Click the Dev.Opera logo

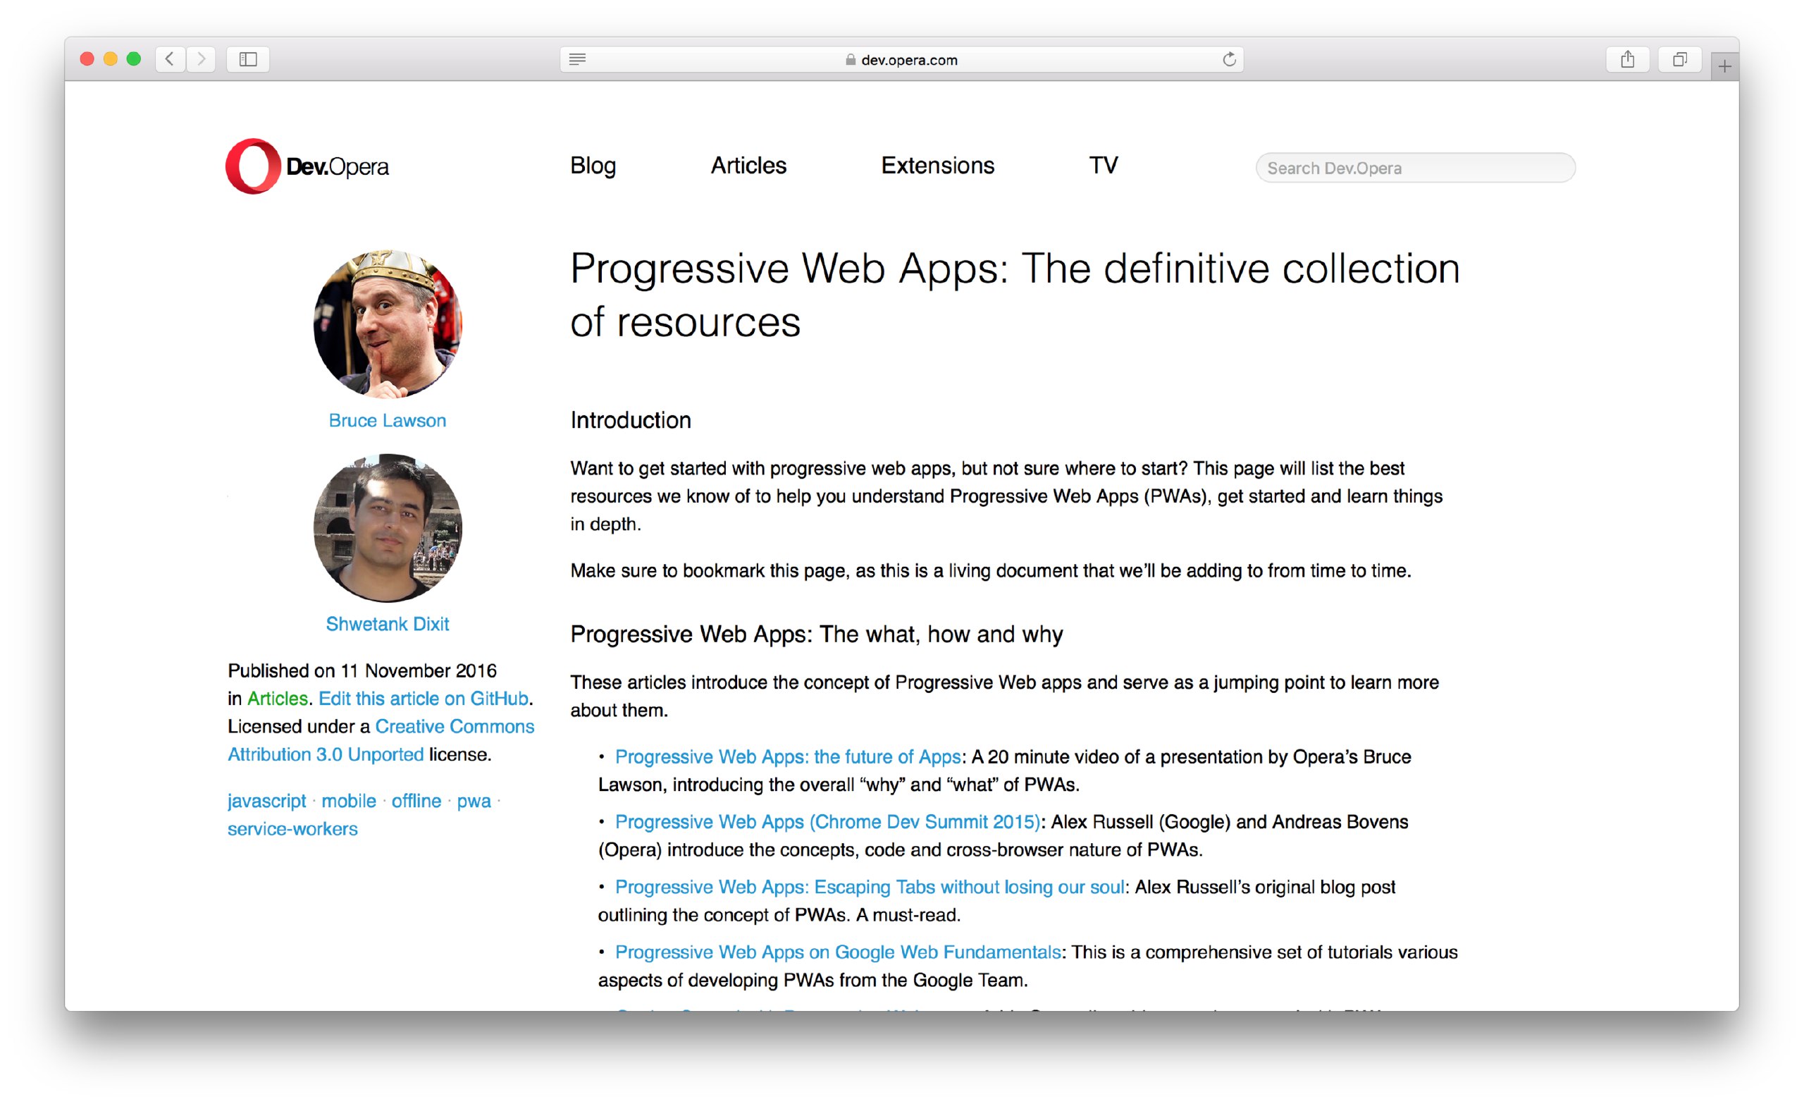(x=307, y=166)
